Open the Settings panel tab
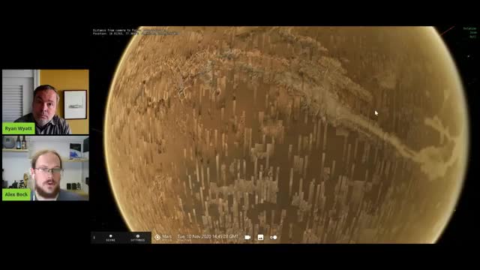This screenshot has width=480, height=270. click(x=138, y=238)
